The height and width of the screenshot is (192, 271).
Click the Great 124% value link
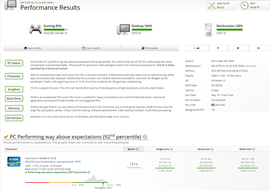pyautogui.click(x=118, y=185)
